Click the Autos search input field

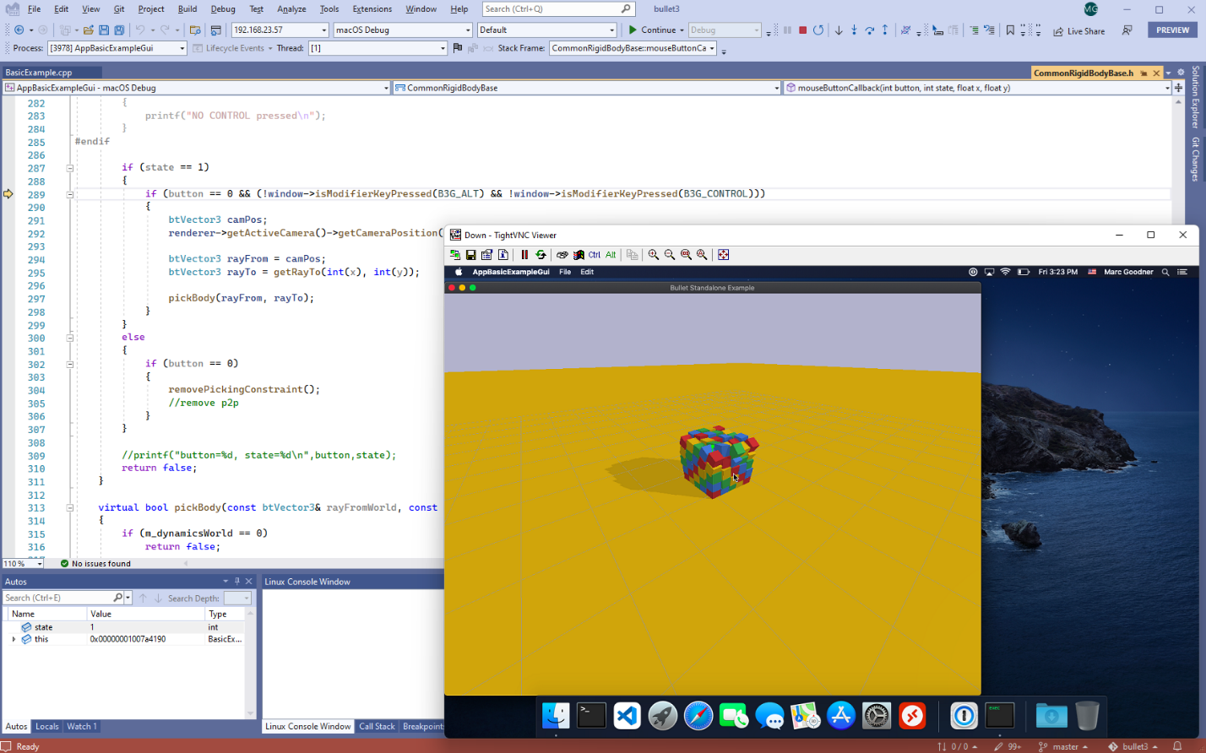coord(57,599)
